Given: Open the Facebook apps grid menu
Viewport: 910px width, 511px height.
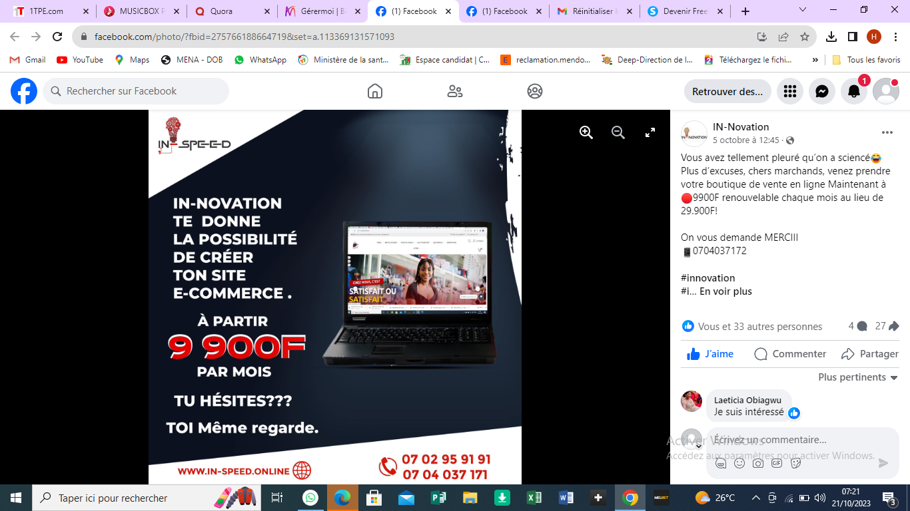Looking at the screenshot, I should tap(790, 91).
